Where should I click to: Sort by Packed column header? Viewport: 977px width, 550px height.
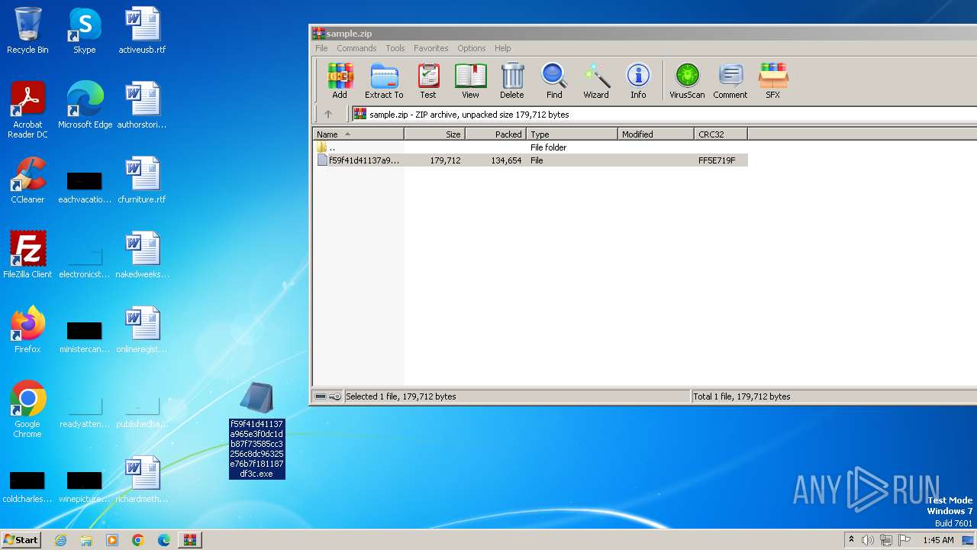pyautogui.click(x=495, y=134)
